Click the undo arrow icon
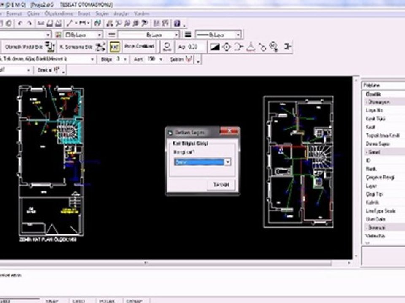This screenshot has height=303, width=405. click(x=20, y=24)
